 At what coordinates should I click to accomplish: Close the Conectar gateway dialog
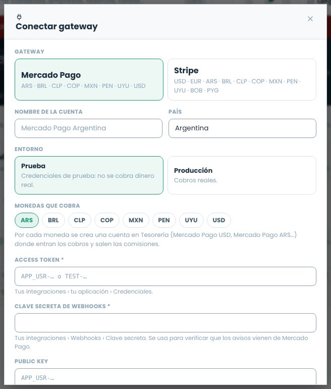coord(310,19)
